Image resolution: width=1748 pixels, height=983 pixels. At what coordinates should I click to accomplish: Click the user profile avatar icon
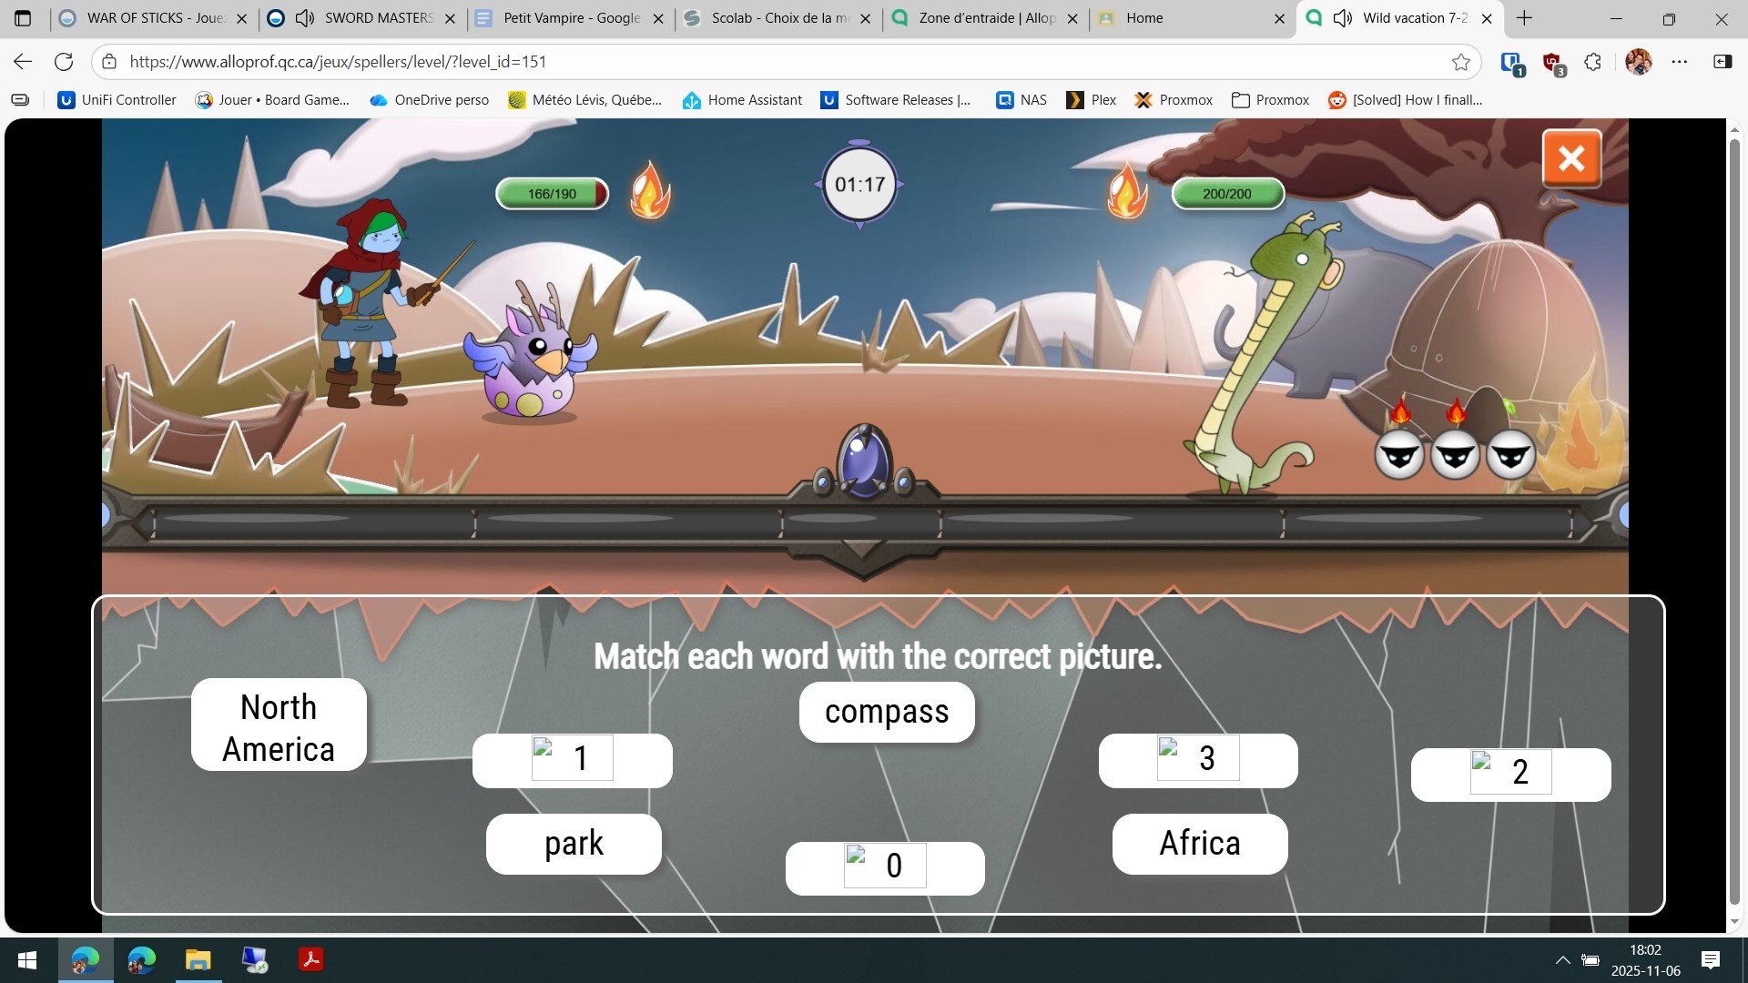click(1638, 62)
